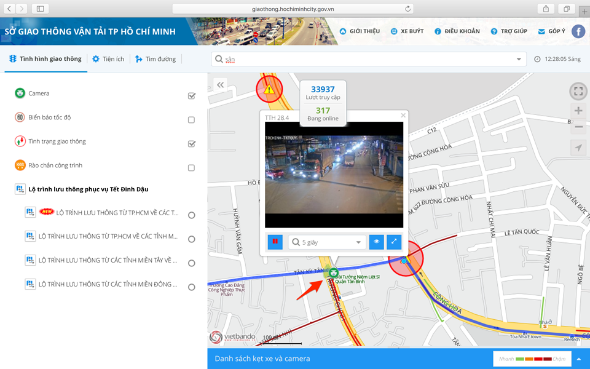Click the search field containing 'sân'
Image resolution: width=590 pixels, height=369 pixels.
369,59
